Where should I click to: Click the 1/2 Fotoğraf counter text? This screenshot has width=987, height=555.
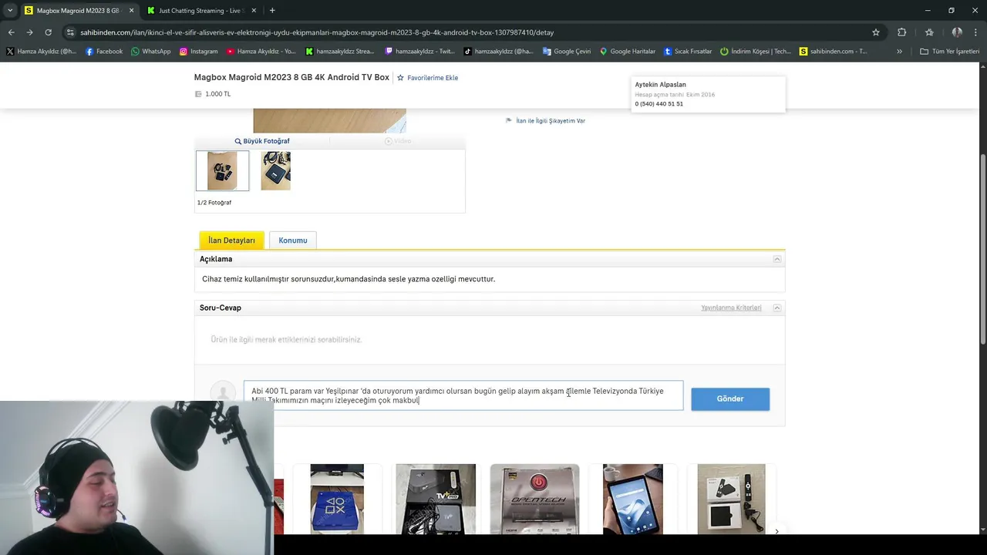point(214,203)
